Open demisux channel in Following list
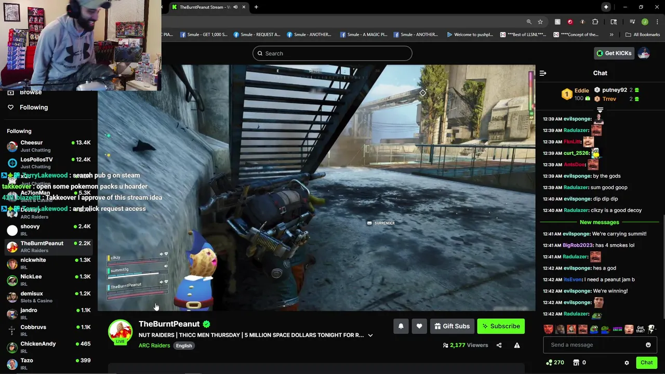The height and width of the screenshot is (374, 665). click(x=49, y=297)
